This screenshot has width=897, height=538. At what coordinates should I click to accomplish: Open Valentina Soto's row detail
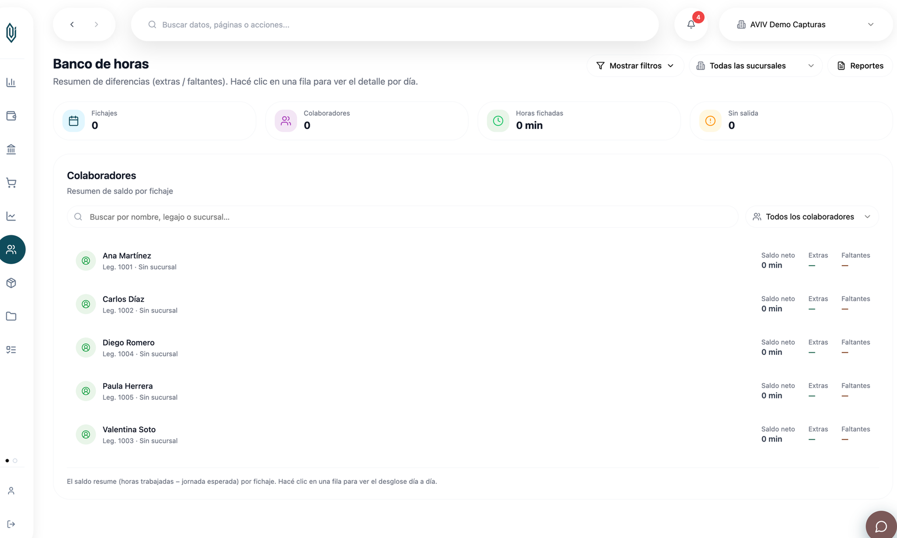point(473,434)
